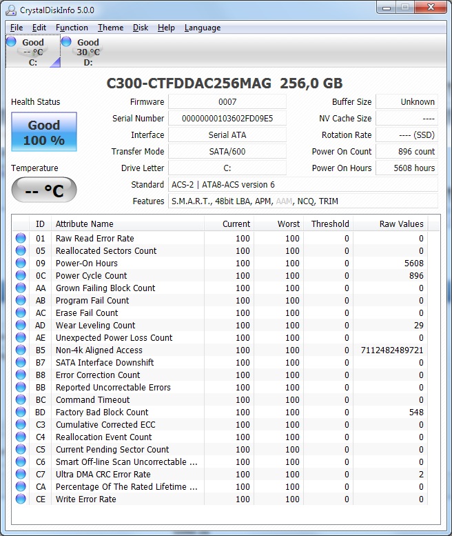Screen dimensions: 452x536
Task: Click status icon for Power Cycle Count
Action: (x=21, y=275)
